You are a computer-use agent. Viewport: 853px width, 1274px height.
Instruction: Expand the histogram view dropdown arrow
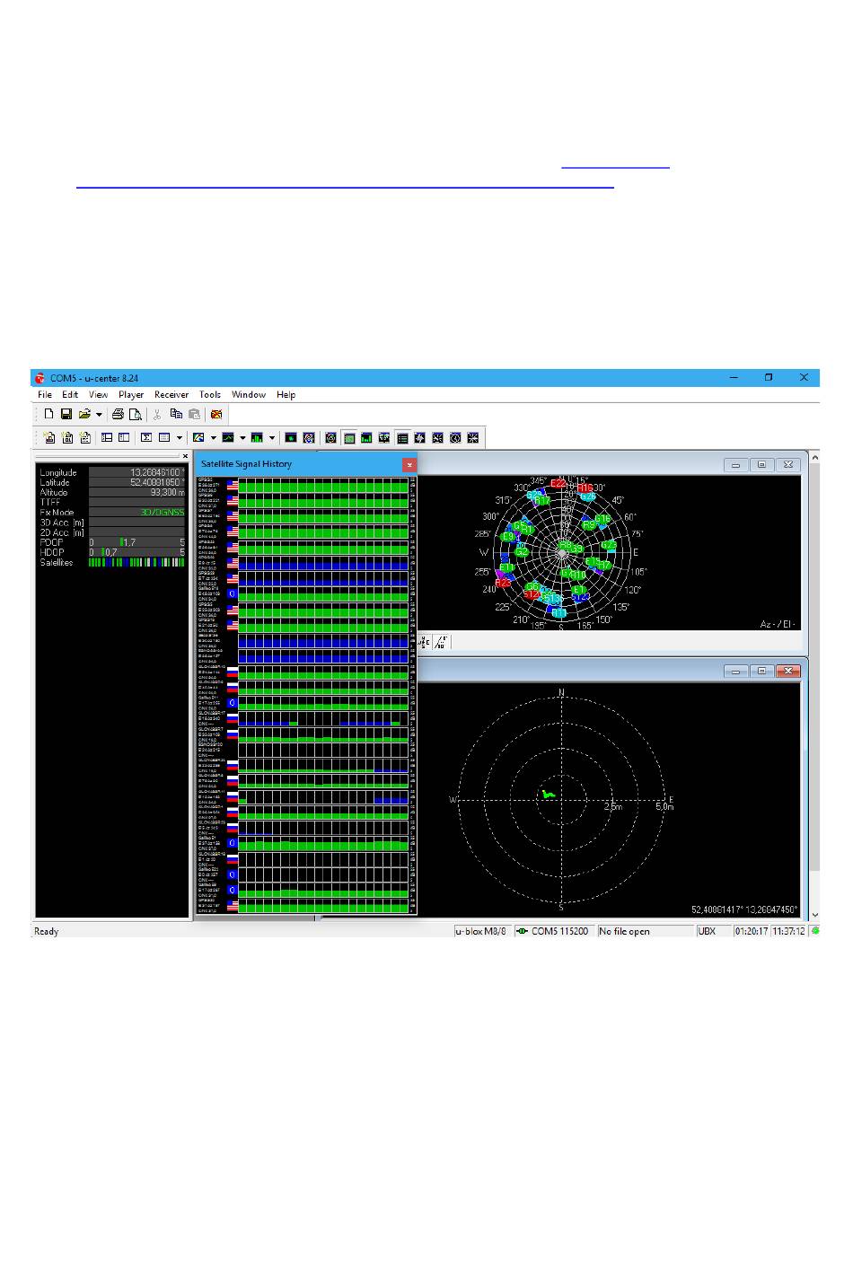point(272,439)
